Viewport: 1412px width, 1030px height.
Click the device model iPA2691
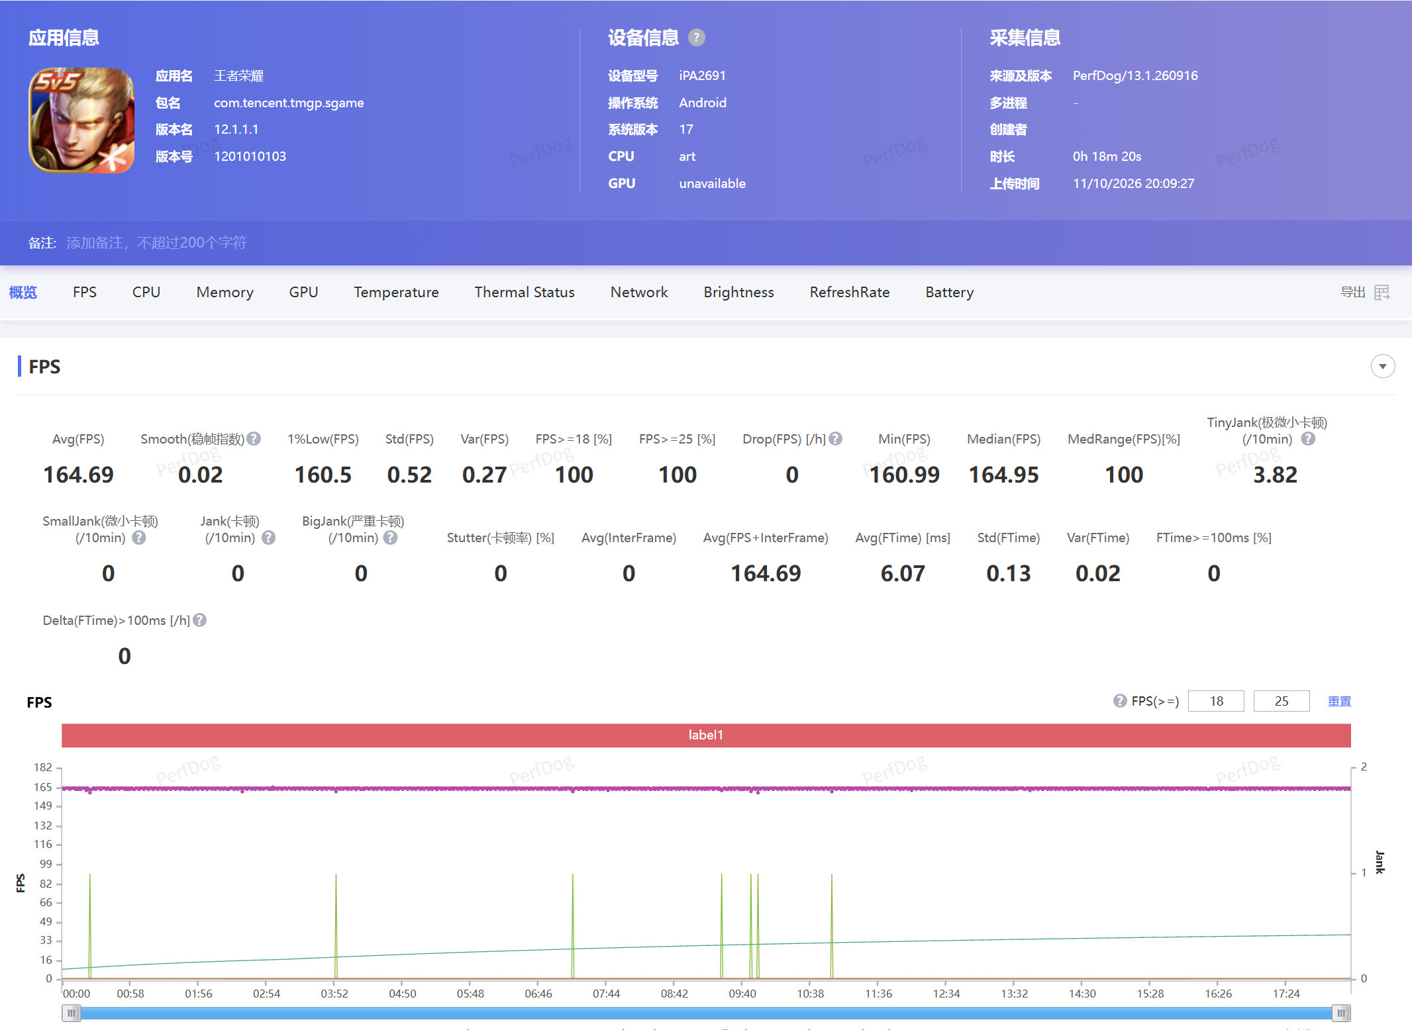[x=702, y=75]
